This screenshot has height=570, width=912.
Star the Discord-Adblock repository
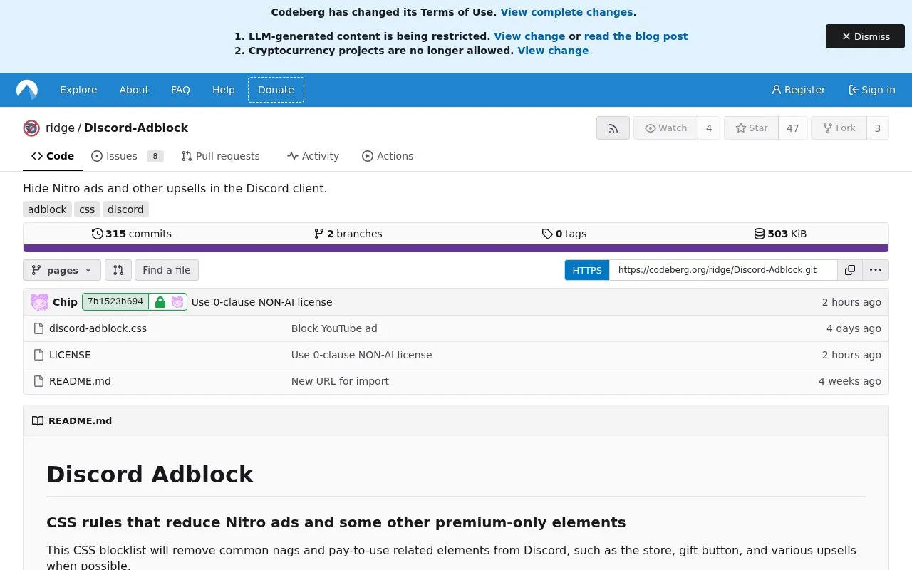751,128
